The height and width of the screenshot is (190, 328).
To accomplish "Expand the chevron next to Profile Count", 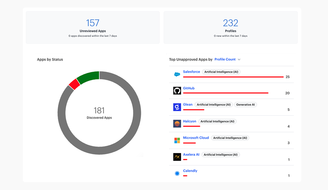I will pos(239,59).
